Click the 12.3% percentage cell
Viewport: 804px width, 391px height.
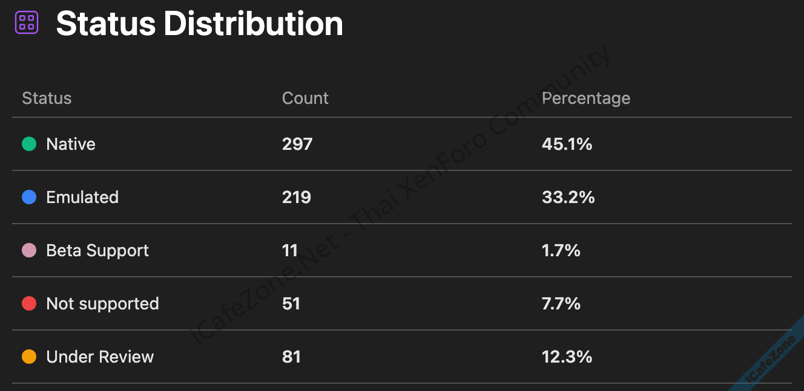[x=567, y=357]
